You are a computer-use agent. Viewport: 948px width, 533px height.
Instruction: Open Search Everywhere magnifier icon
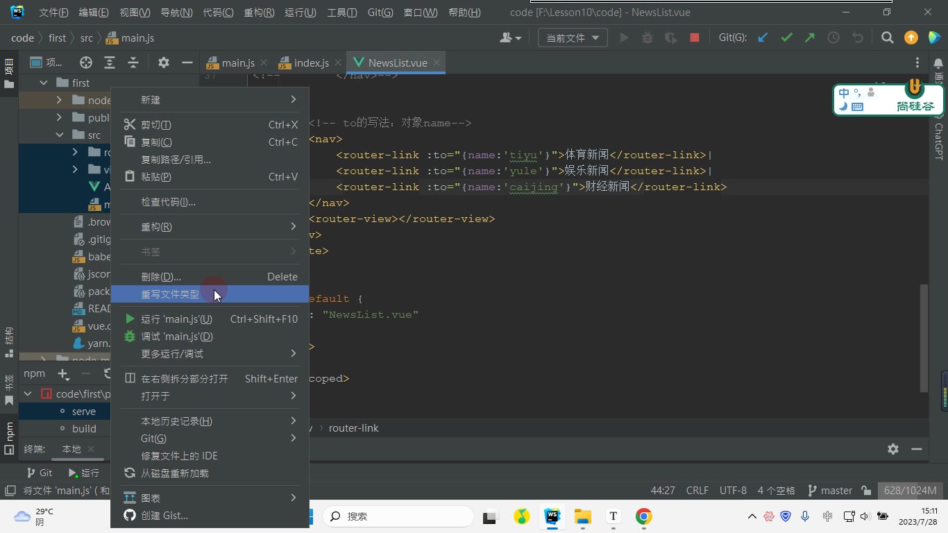887,38
